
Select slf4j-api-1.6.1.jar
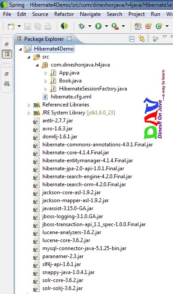[57, 264]
